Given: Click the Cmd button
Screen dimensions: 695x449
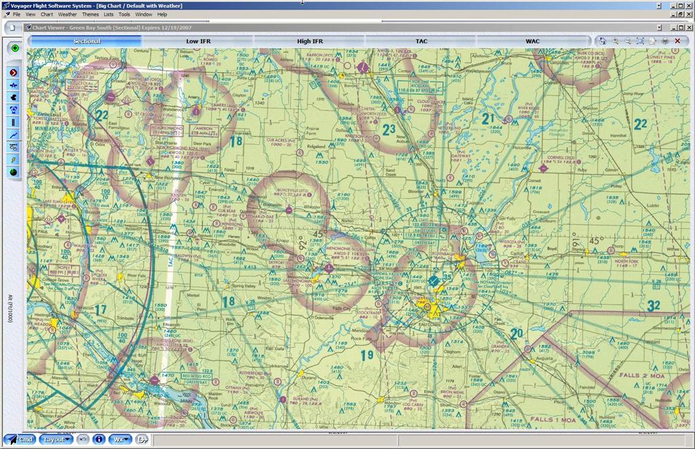Looking at the screenshot, I should click(20, 440).
